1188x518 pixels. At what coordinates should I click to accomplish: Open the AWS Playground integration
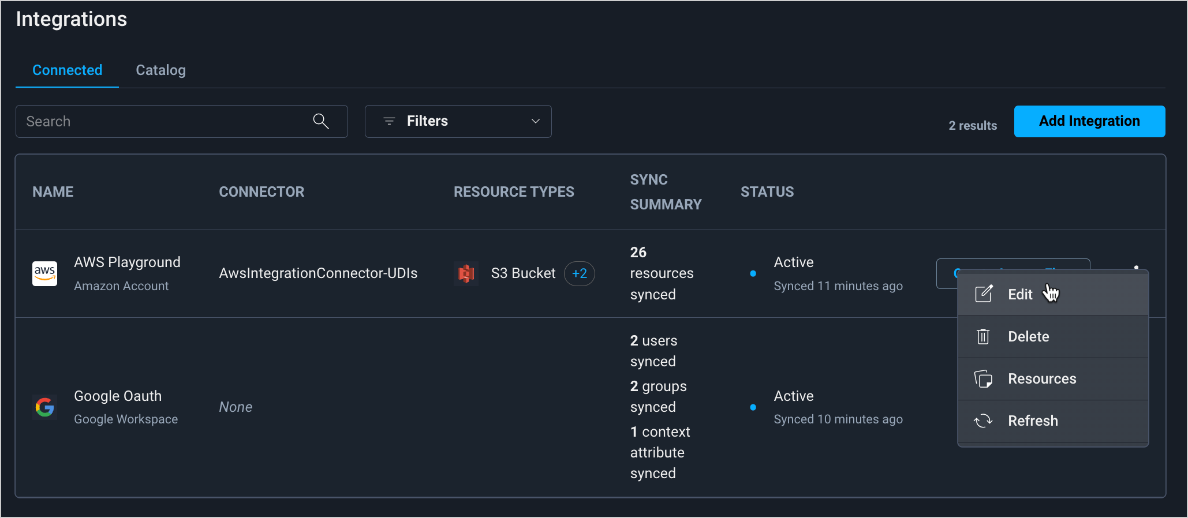pyautogui.click(x=127, y=262)
